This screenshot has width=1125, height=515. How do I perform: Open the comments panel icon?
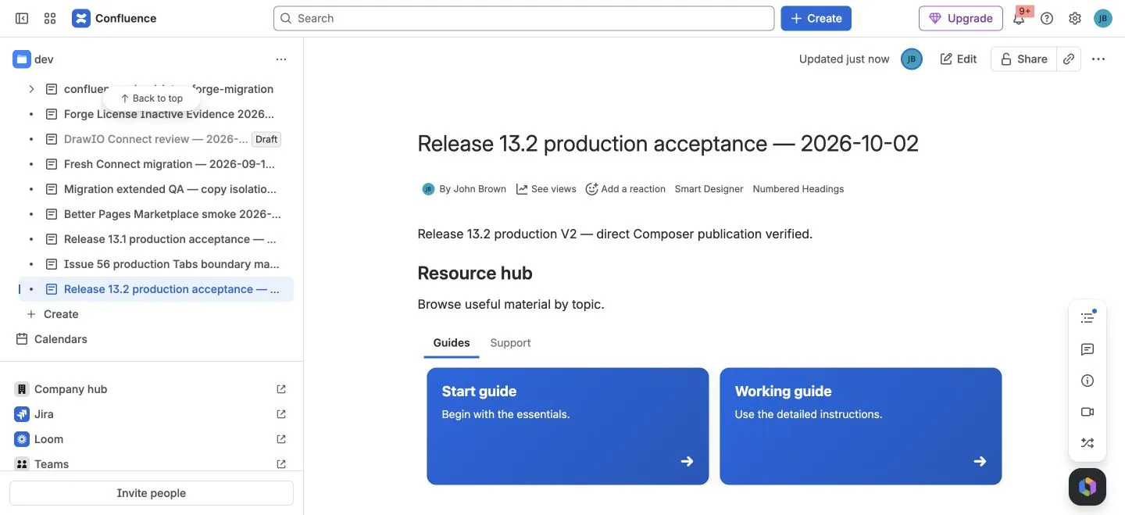click(x=1087, y=349)
